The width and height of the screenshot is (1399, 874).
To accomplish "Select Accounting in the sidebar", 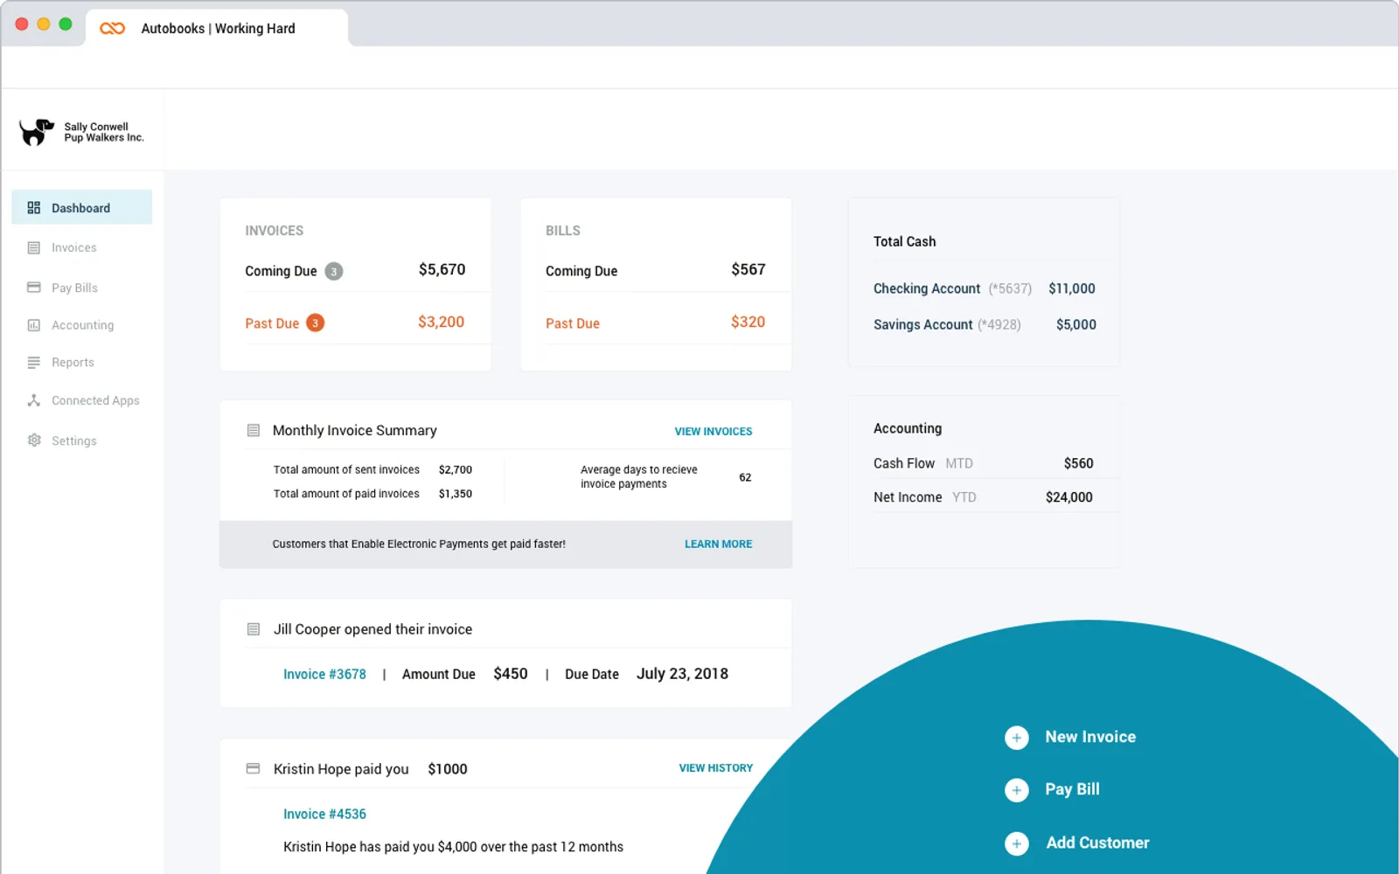I will (x=82, y=325).
